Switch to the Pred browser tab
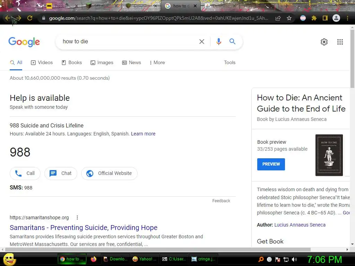This screenshot has height=266, width=355. [x=62, y=6]
